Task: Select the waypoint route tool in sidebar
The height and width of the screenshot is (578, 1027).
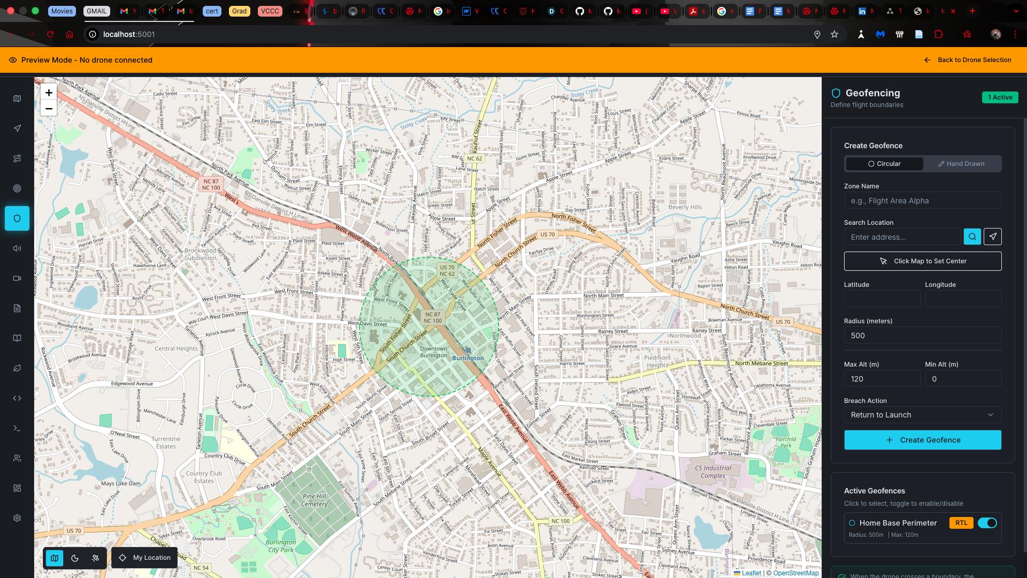Action: pyautogui.click(x=17, y=158)
